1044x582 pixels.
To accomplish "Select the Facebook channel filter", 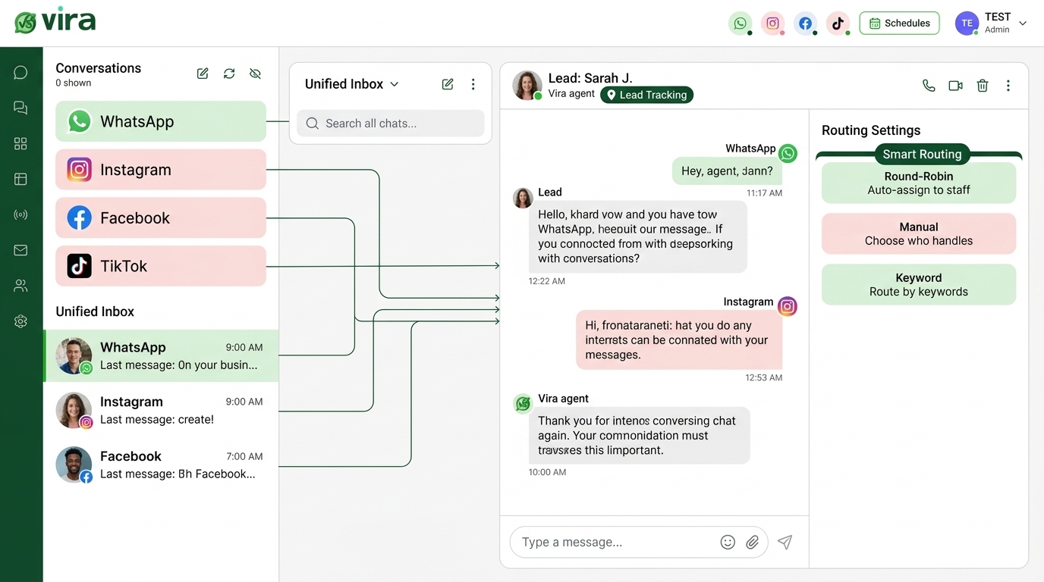I will [161, 218].
